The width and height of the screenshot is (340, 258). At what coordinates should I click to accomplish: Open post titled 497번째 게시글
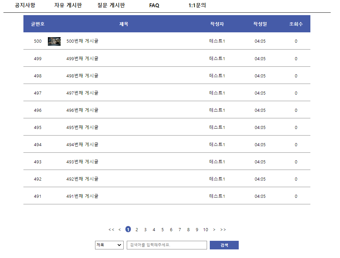pos(82,93)
